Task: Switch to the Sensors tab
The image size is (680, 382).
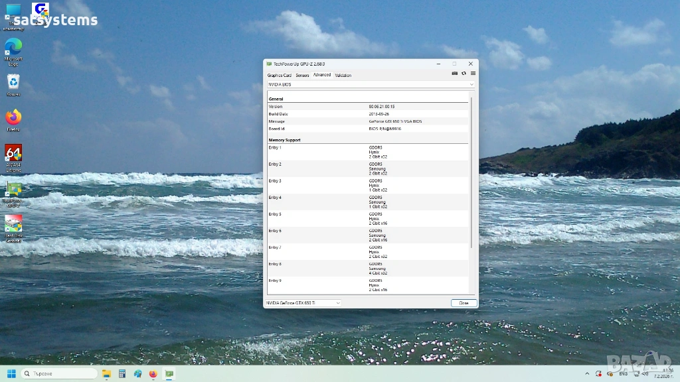Action: [302, 76]
